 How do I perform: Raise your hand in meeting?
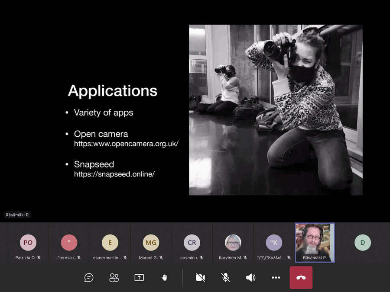tap(164, 278)
